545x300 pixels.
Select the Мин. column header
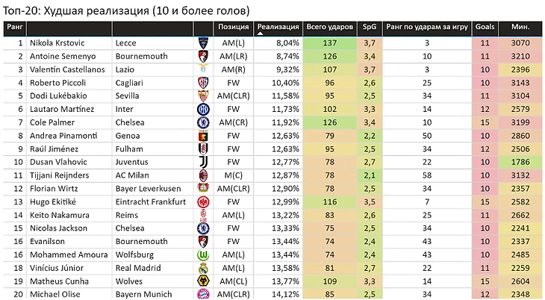point(520,27)
